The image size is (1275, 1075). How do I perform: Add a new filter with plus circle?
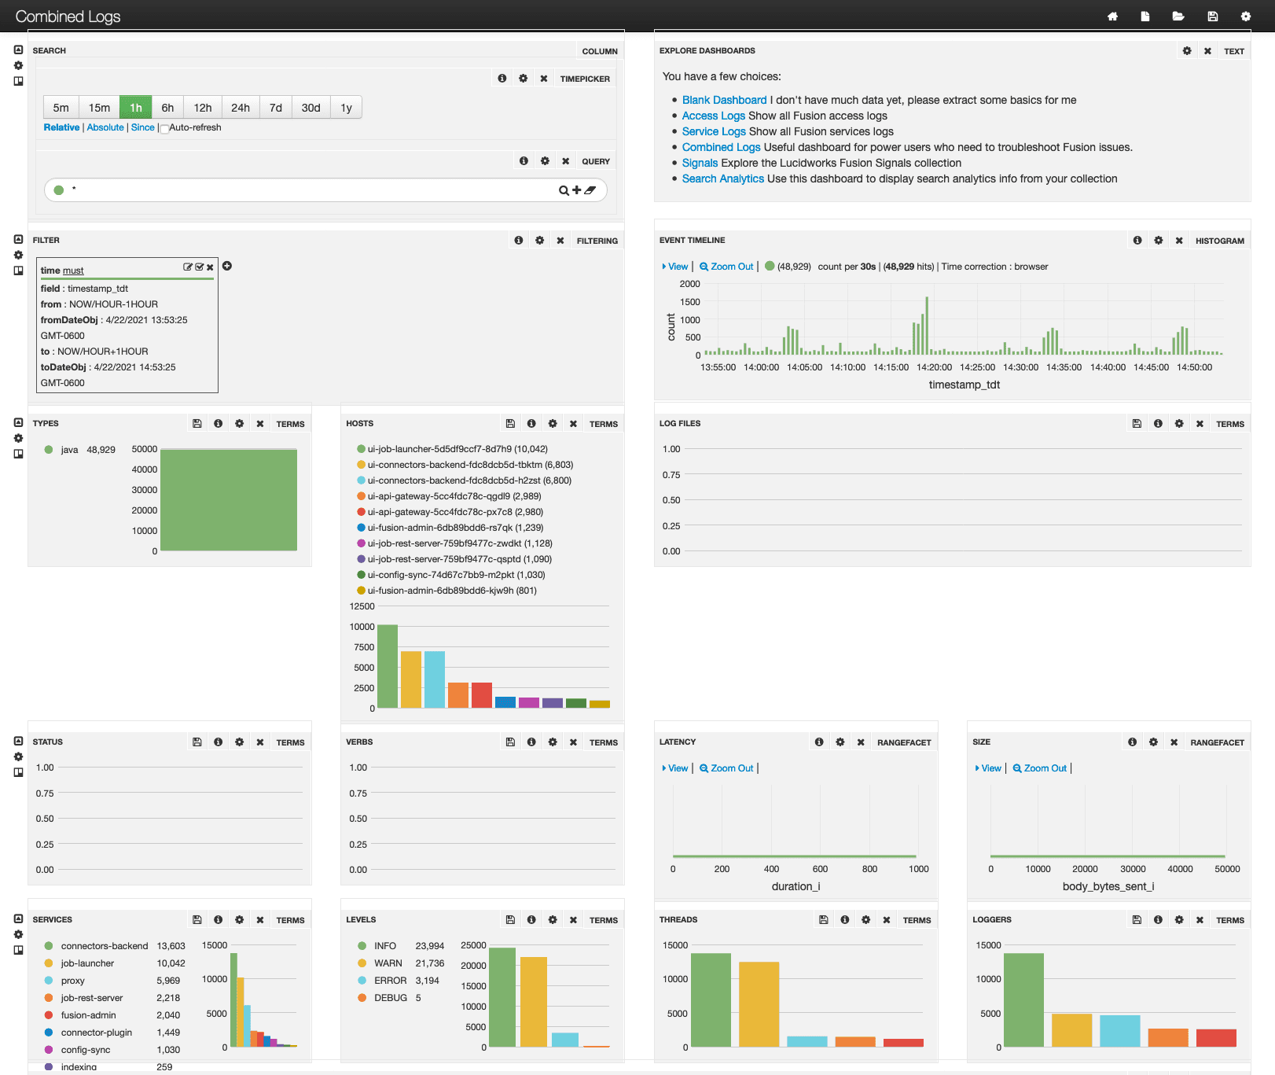click(227, 266)
